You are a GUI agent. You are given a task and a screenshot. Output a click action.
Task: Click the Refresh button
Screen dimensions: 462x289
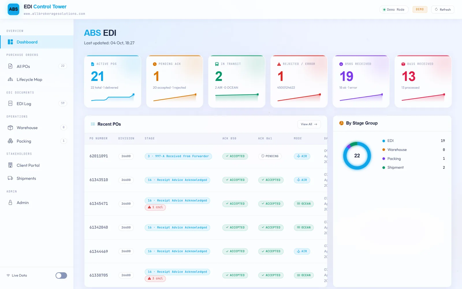point(443,10)
